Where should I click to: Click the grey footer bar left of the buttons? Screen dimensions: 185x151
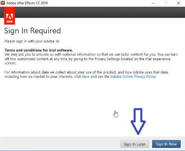pos(60,144)
